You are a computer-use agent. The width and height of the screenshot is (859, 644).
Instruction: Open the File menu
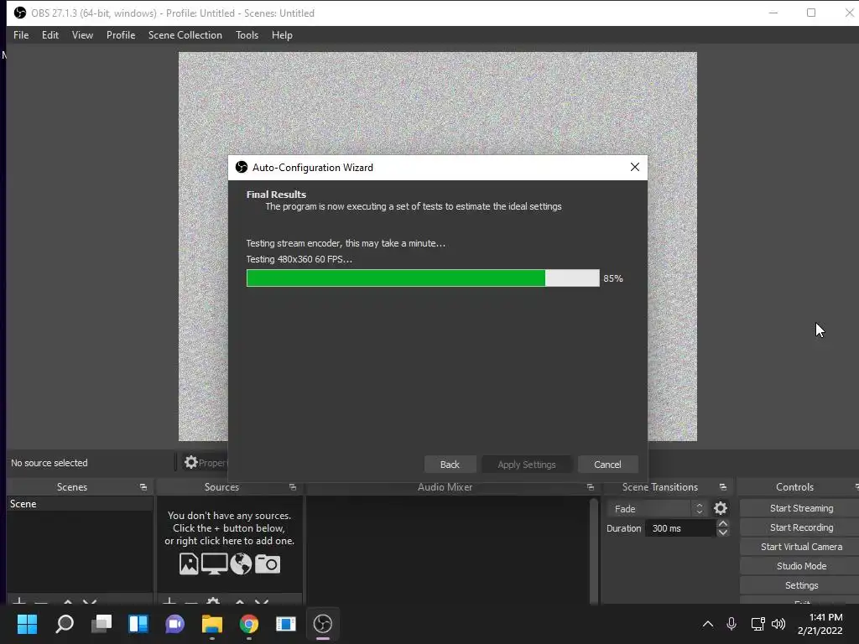[x=21, y=35]
